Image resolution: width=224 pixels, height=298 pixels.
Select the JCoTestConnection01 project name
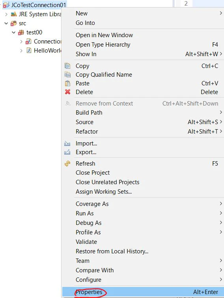click(x=39, y=5)
